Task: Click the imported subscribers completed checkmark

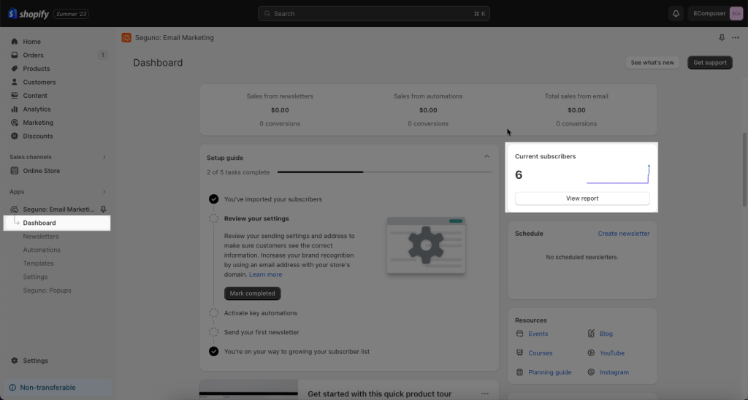Action: pyautogui.click(x=214, y=199)
